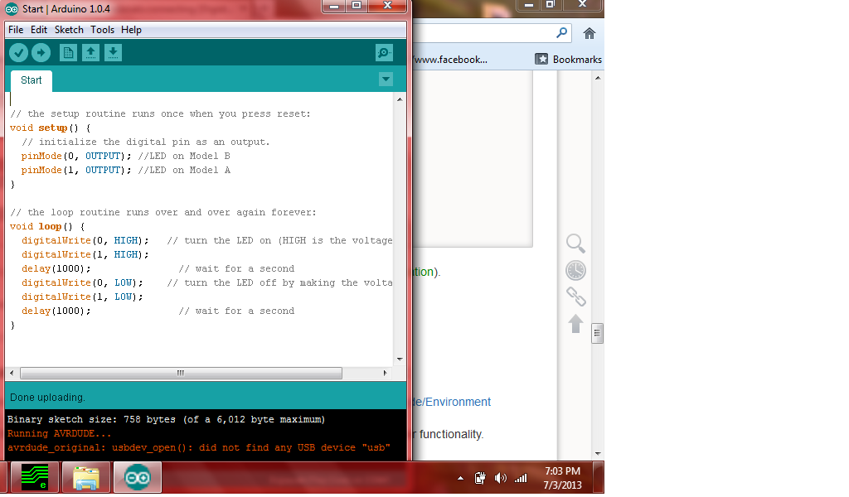Click the chain link icon in page sidebar

coord(575,297)
